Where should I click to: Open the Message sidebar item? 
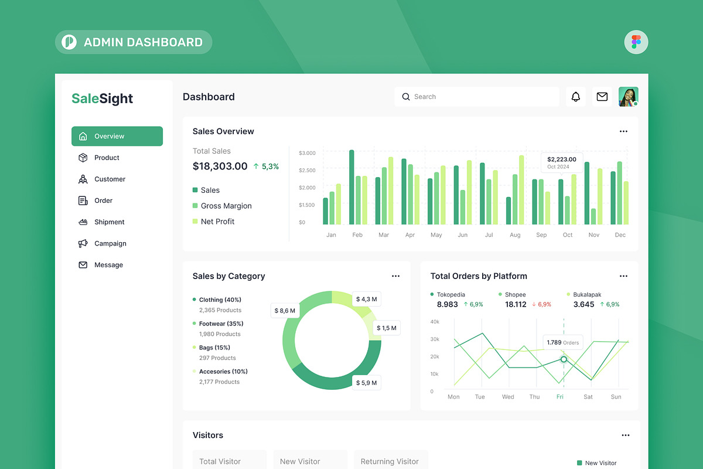(x=108, y=265)
